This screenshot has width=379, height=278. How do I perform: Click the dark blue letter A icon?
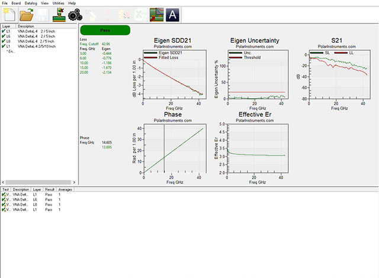[x=172, y=15]
